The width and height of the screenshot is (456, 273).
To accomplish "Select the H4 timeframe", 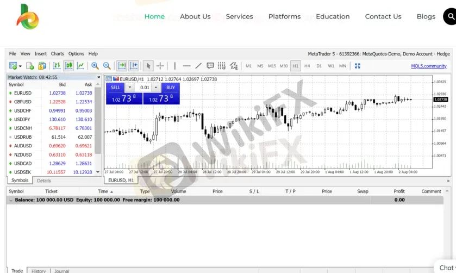I will click(307, 66).
